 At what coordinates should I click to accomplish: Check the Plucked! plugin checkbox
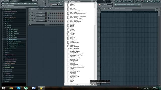click(x=68, y=31)
